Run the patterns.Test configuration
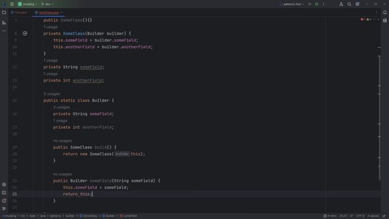389x219 pixels. click(309, 4)
